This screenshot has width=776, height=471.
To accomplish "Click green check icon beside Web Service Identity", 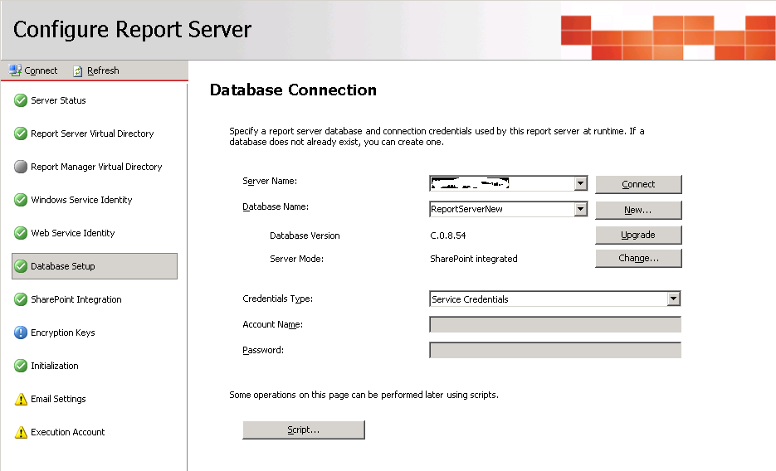I will tap(21, 233).
